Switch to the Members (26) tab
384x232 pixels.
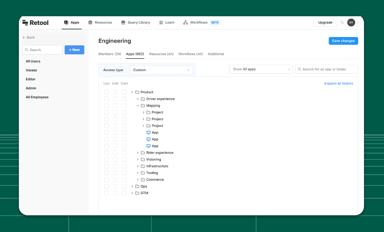coord(110,54)
